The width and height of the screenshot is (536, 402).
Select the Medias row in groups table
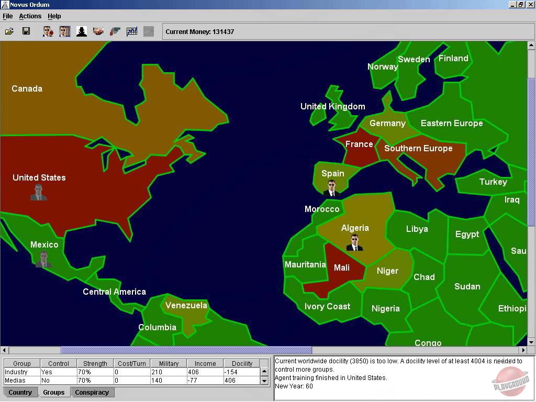(21, 381)
